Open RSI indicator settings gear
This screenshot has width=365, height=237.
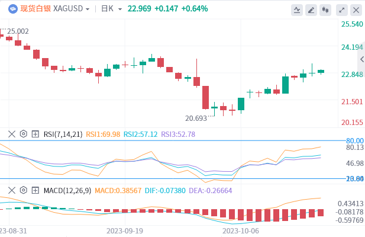[24, 134]
